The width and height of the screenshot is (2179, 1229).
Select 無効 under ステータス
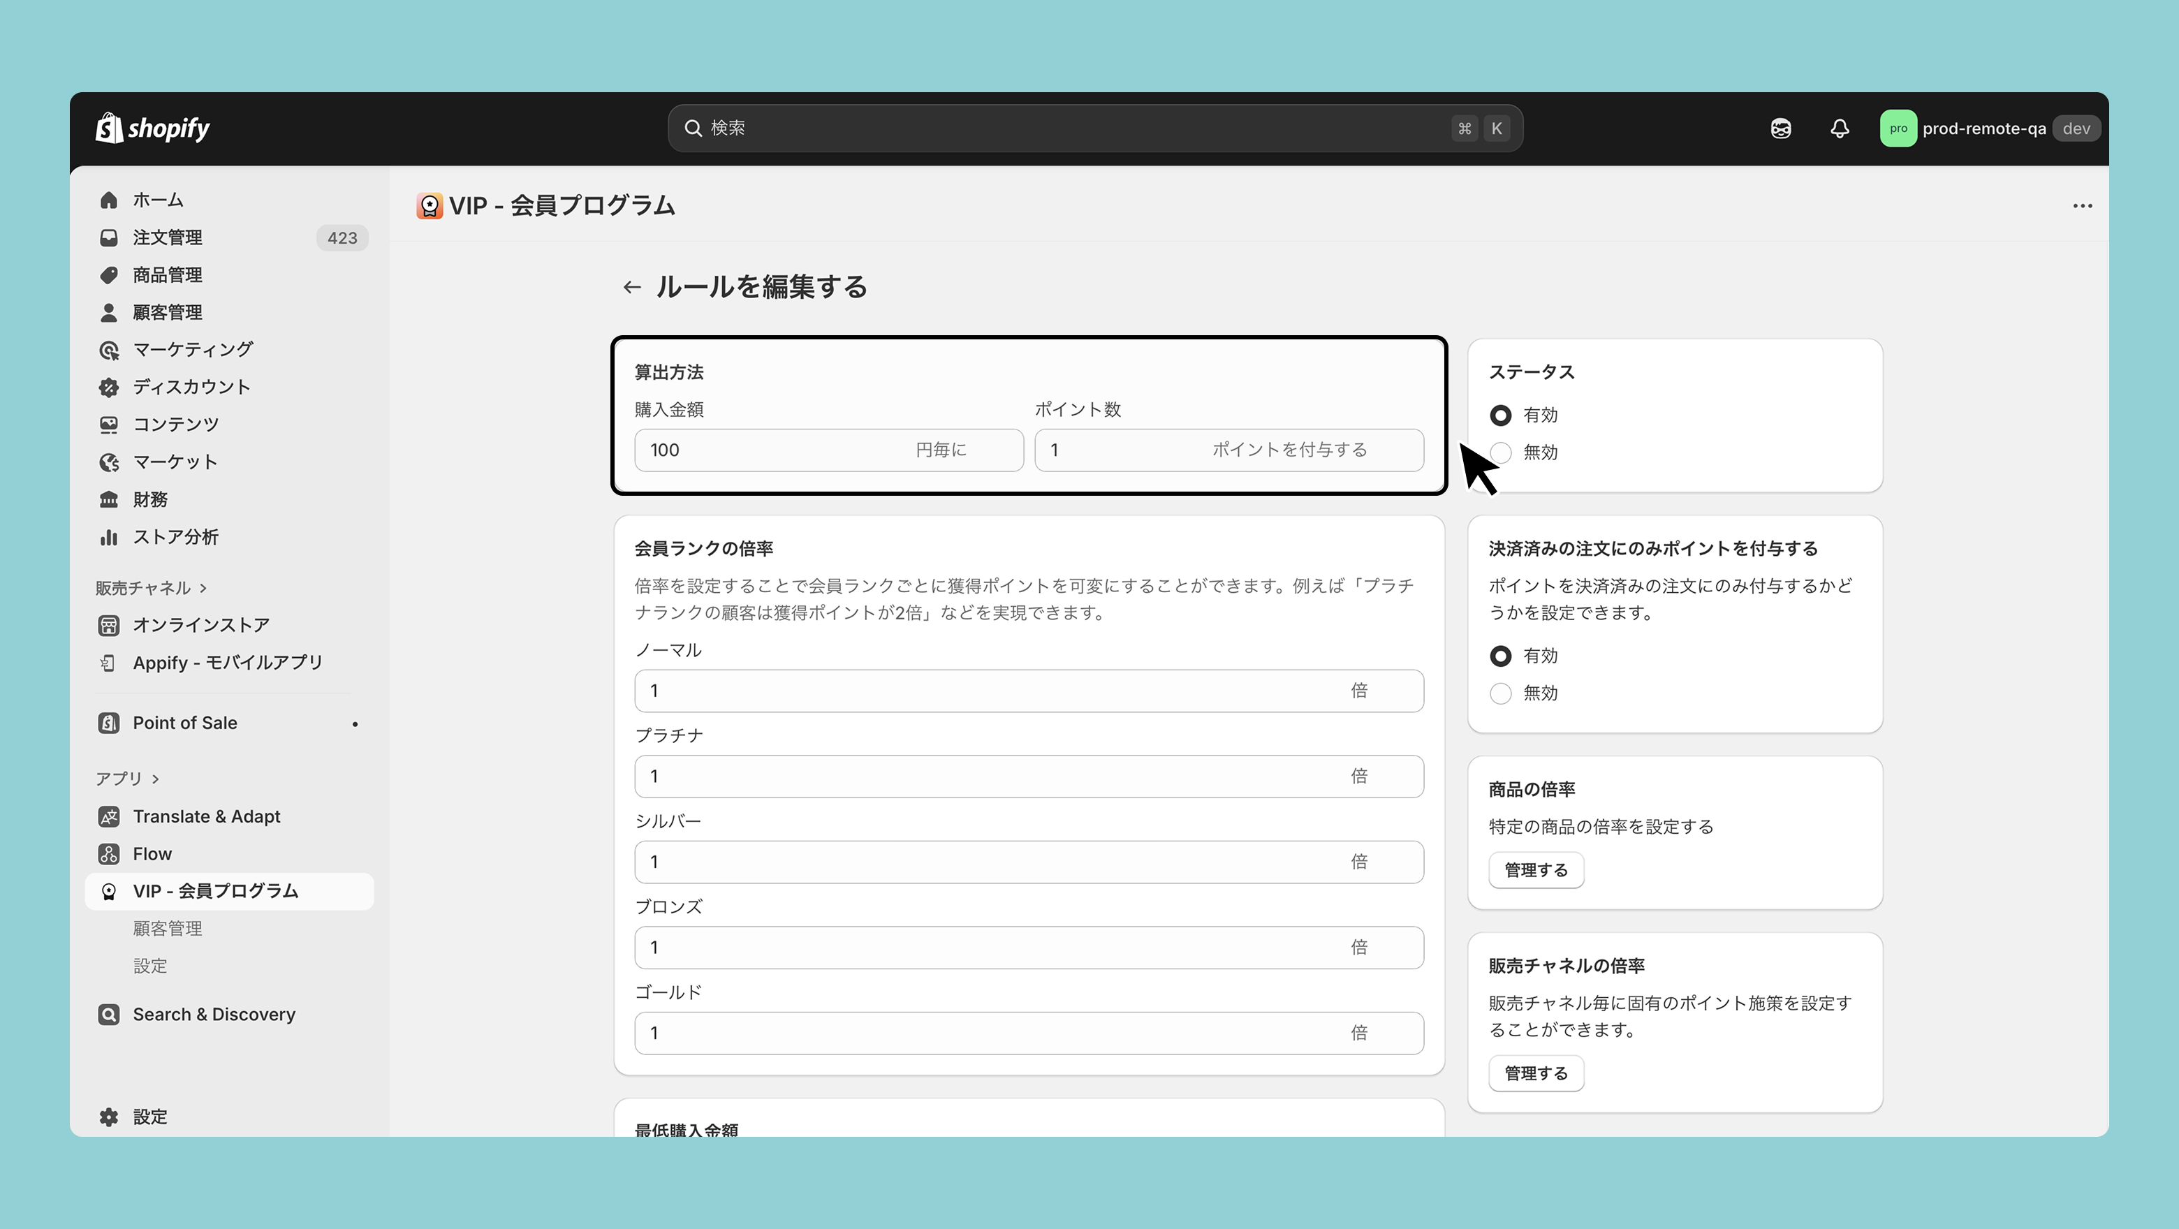pos(1501,452)
